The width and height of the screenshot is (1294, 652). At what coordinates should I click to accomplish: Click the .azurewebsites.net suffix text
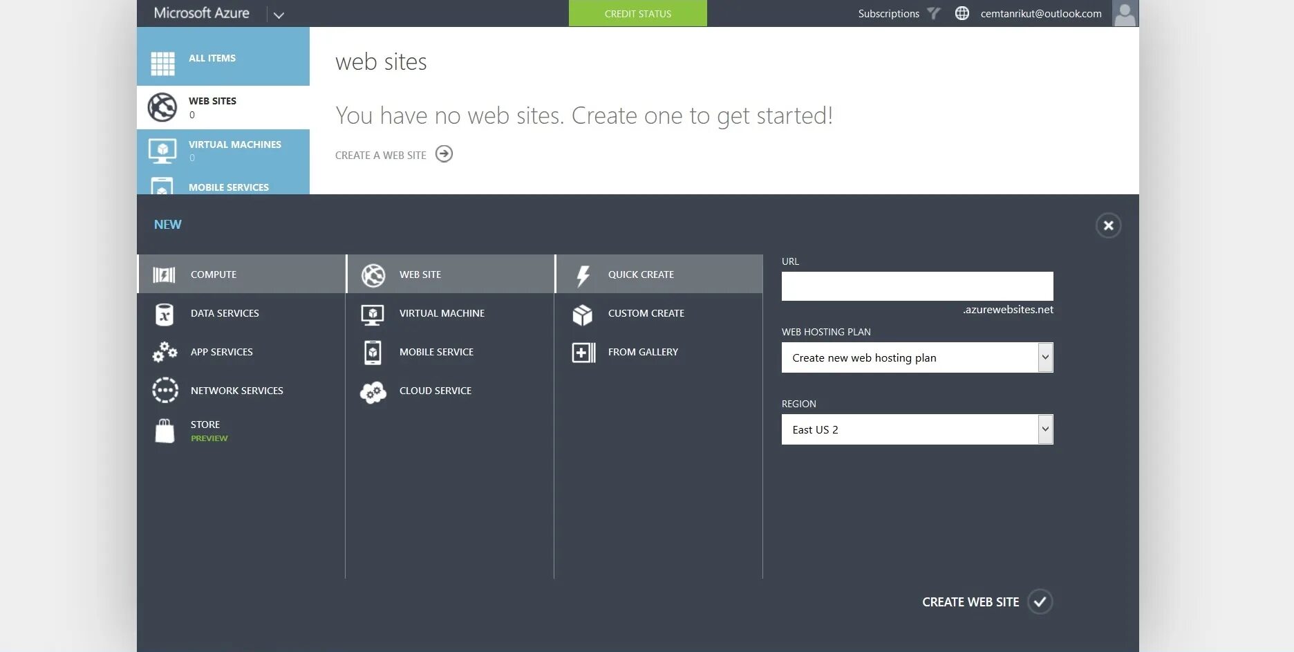click(1008, 310)
